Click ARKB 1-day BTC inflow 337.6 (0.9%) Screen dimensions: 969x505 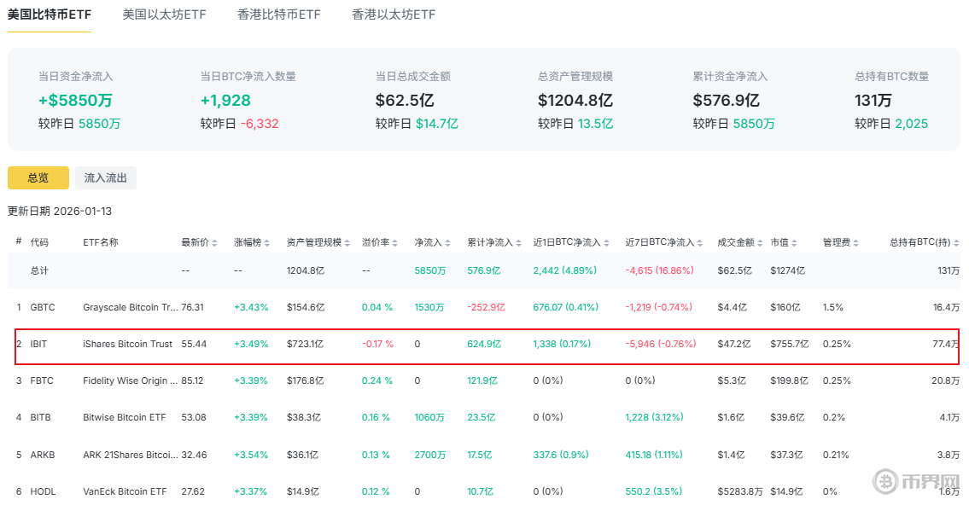561,455
